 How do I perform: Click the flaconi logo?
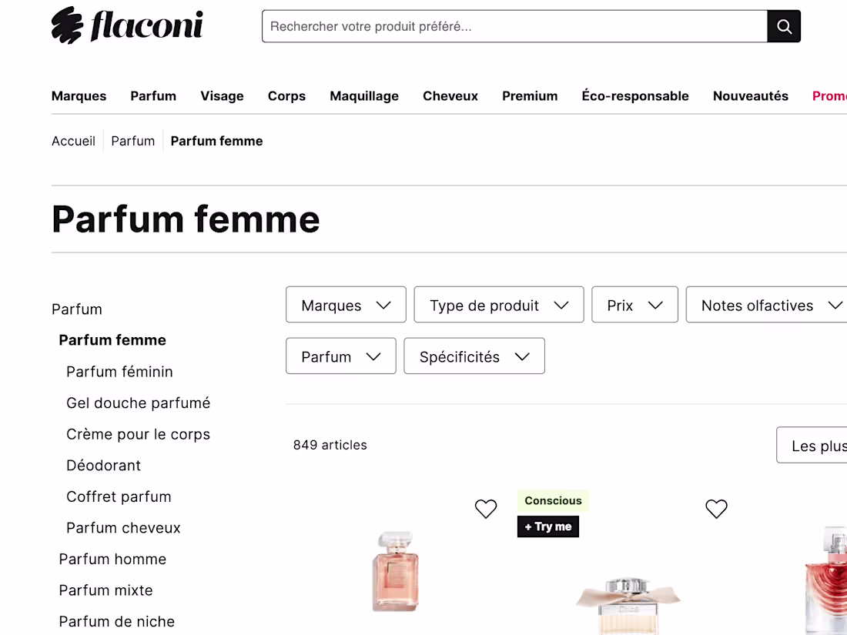(128, 25)
